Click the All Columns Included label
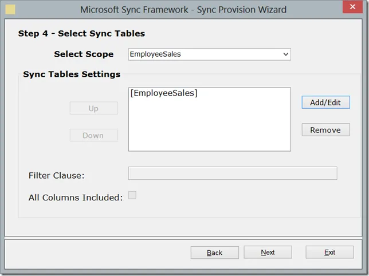Screen dimensions: 369x276 (76, 198)
